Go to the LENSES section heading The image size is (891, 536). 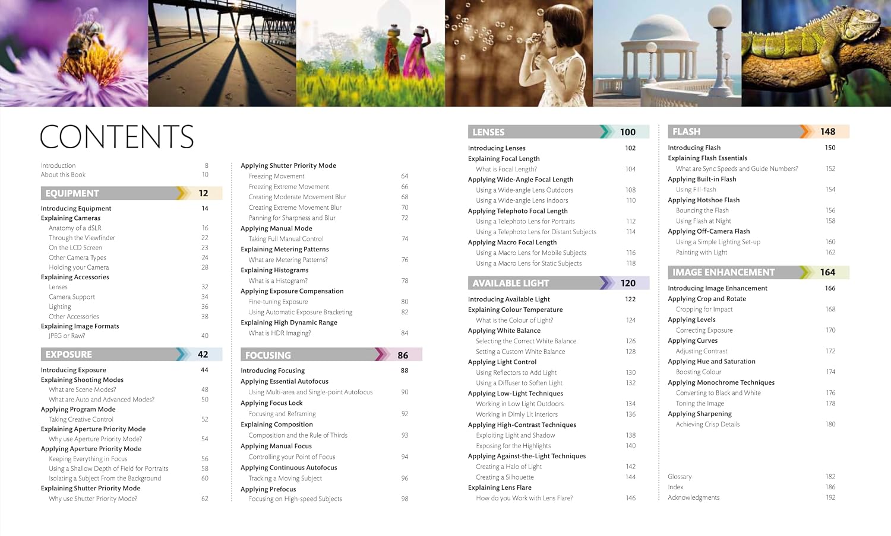559,132
